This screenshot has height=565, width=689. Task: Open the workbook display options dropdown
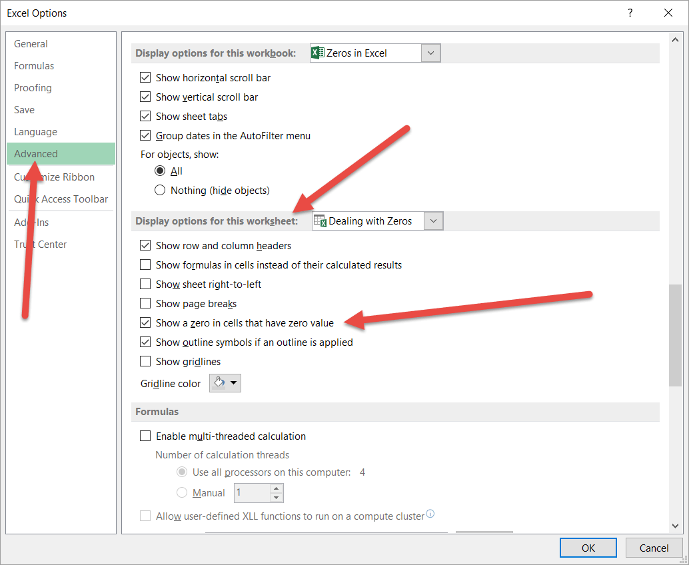click(431, 53)
